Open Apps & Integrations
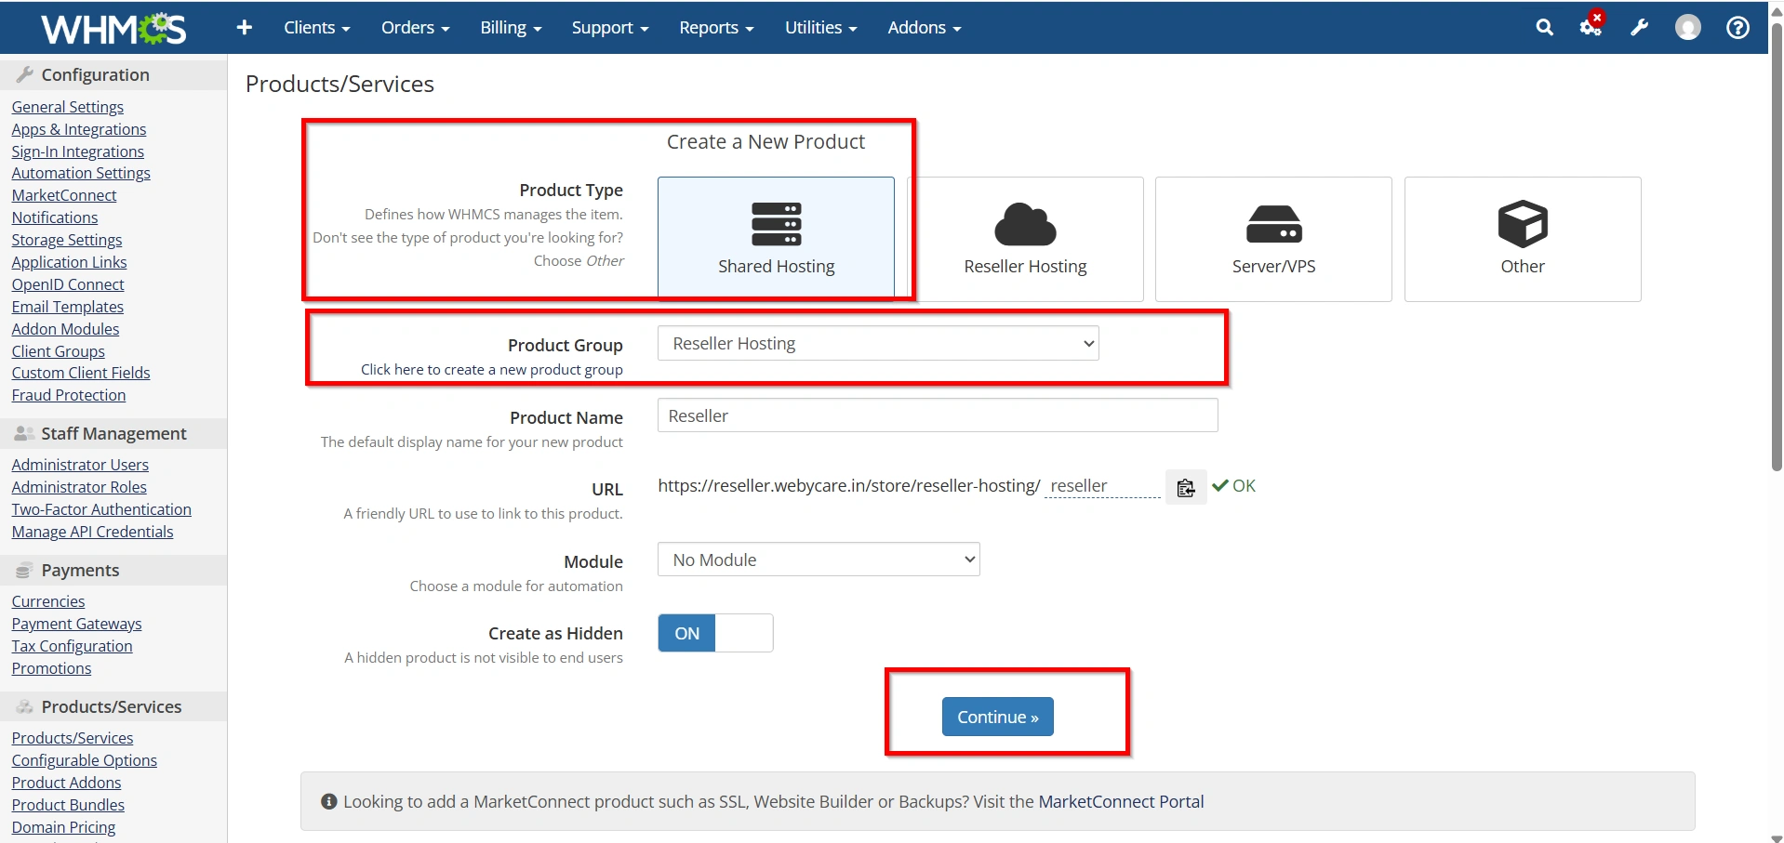Viewport: 1784px width, 843px height. coord(79,129)
